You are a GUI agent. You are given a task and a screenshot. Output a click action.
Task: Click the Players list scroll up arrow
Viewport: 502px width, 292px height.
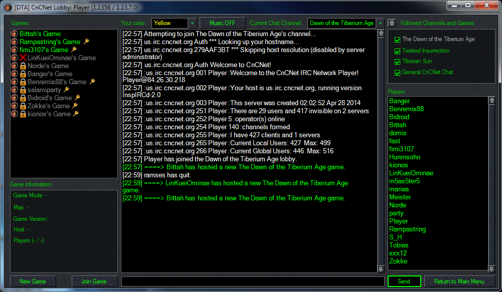492,101
